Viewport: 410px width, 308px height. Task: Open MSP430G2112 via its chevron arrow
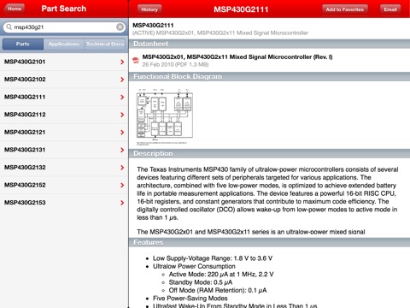[122, 115]
